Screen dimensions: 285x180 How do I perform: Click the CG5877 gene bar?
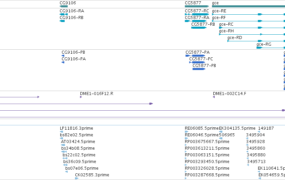[197, 6]
